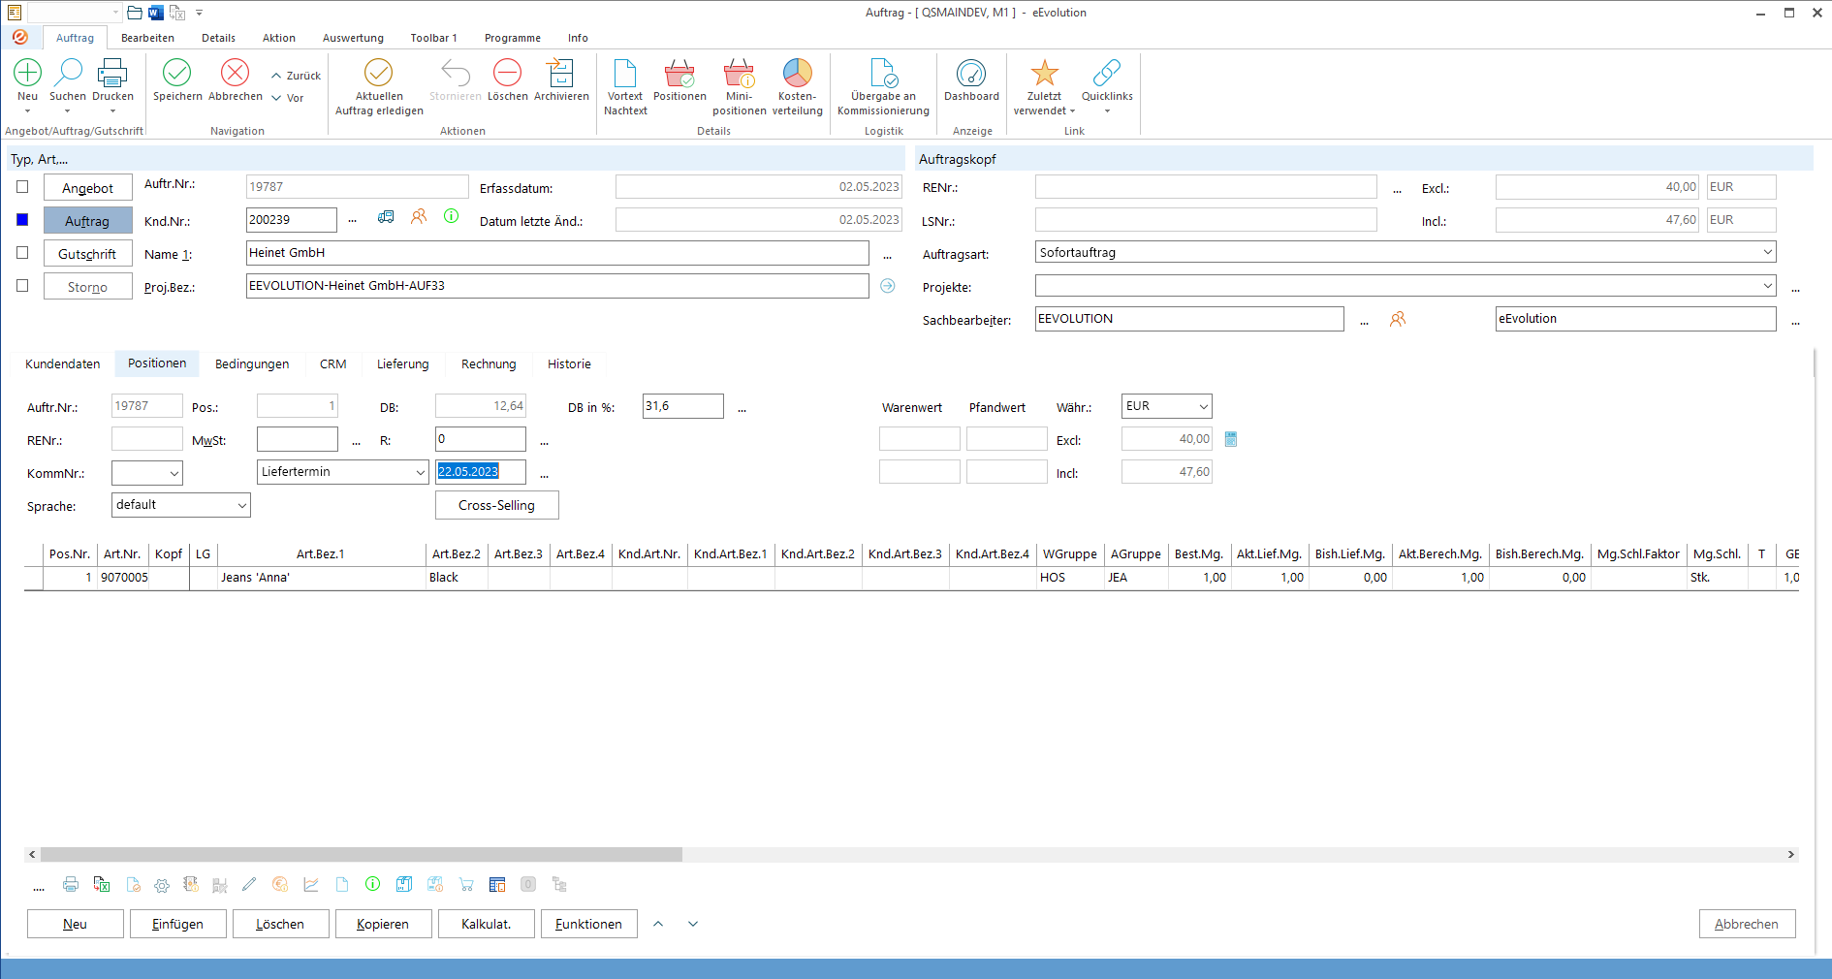Tick the Storno checkbox
The width and height of the screenshot is (1832, 979).
click(22, 285)
